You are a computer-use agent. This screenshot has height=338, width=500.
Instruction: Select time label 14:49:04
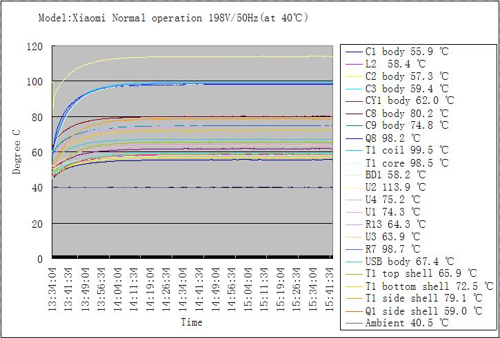[x=216, y=289]
